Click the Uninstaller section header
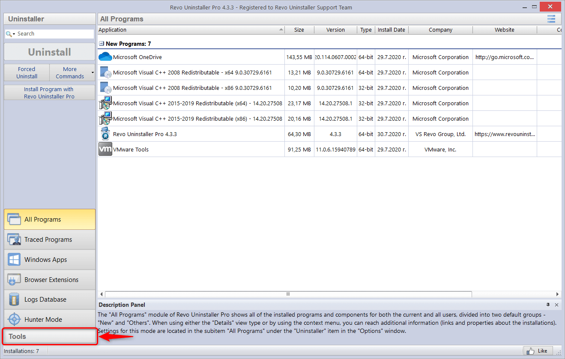Image resolution: width=565 pixels, height=359 pixels. (x=49, y=19)
